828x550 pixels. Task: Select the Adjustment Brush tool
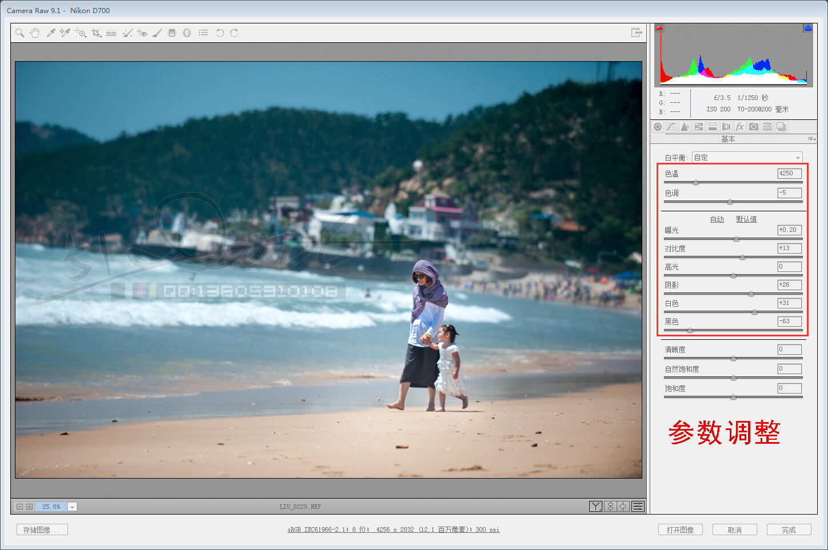(157, 33)
